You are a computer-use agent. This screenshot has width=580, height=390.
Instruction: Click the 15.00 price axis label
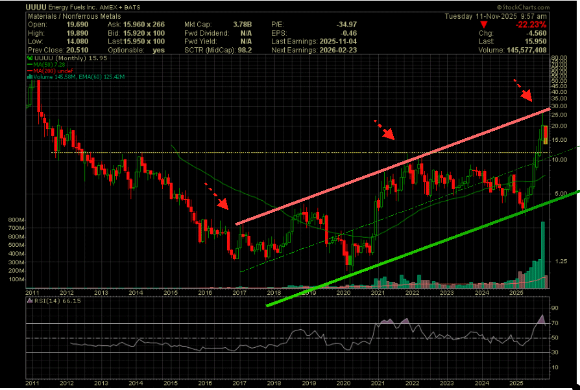pyautogui.click(x=559, y=140)
